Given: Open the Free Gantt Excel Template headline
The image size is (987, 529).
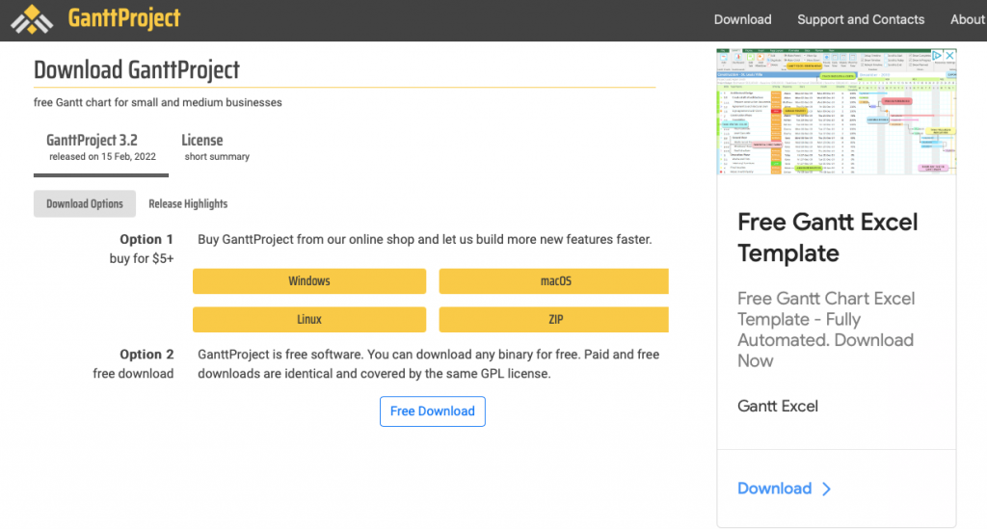Looking at the screenshot, I should [x=827, y=237].
